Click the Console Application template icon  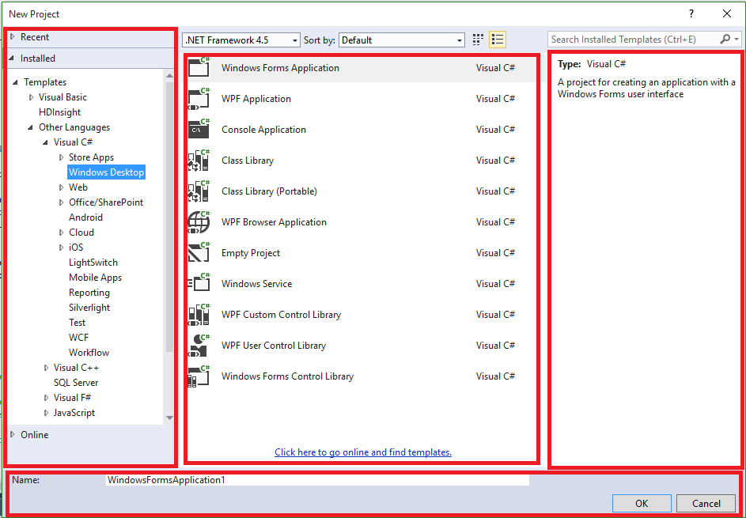pyautogui.click(x=199, y=130)
